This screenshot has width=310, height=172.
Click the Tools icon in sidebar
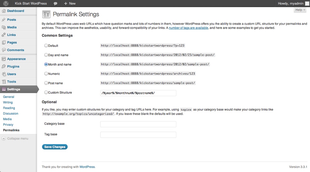(x=4, y=82)
